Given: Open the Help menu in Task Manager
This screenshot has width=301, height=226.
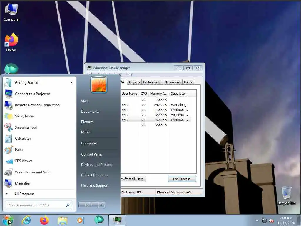Looking at the screenshot, I should click(x=129, y=74).
